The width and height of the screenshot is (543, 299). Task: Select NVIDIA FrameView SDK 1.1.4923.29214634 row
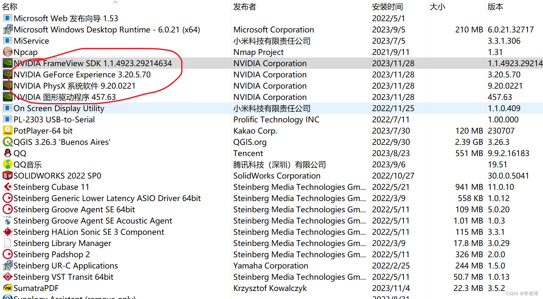pyautogui.click(x=271, y=63)
